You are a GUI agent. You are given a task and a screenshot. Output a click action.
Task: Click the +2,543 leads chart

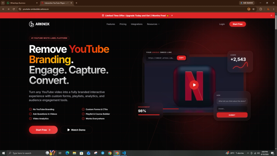click(x=240, y=66)
